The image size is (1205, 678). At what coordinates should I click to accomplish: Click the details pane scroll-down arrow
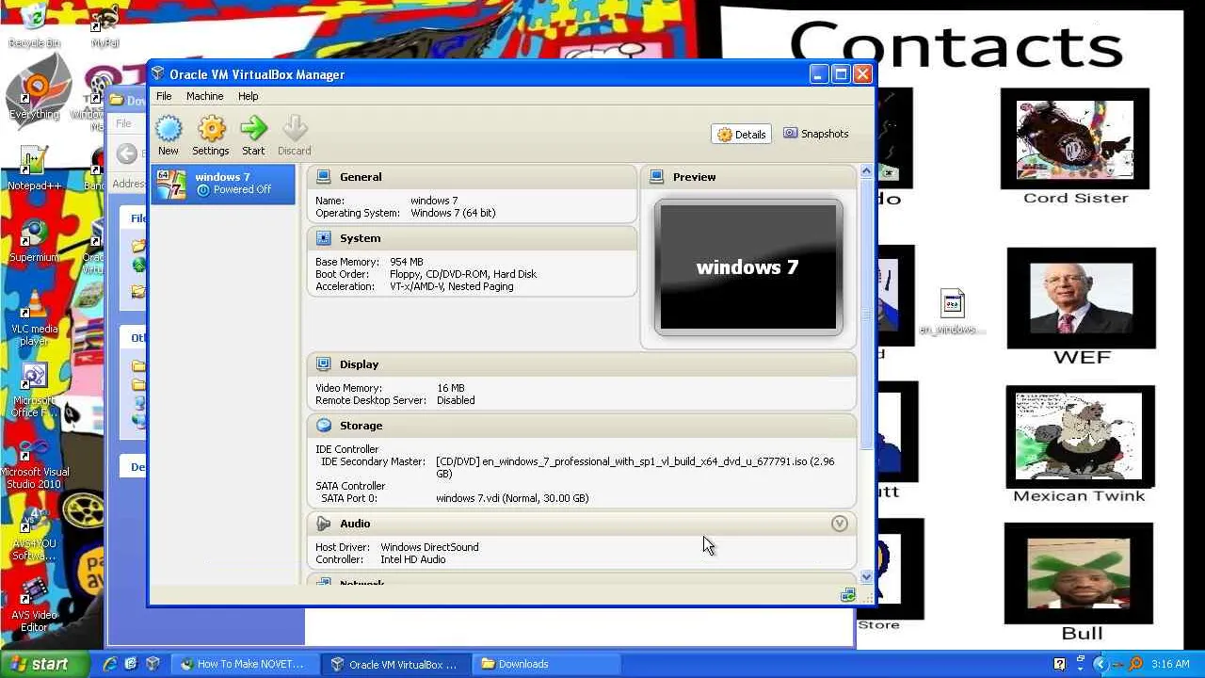click(866, 576)
